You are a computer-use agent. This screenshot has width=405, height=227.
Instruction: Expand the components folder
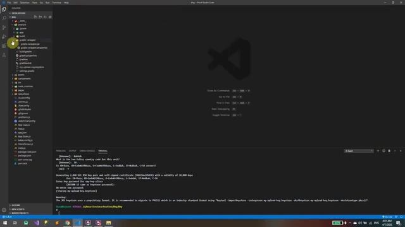[x=24, y=78]
